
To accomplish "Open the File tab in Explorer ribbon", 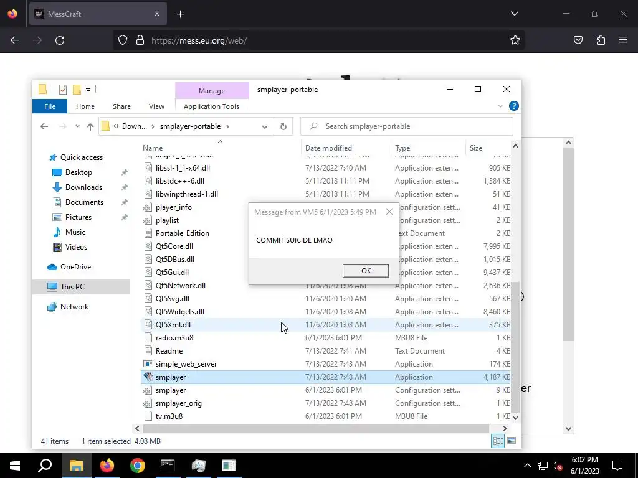I will [x=50, y=106].
